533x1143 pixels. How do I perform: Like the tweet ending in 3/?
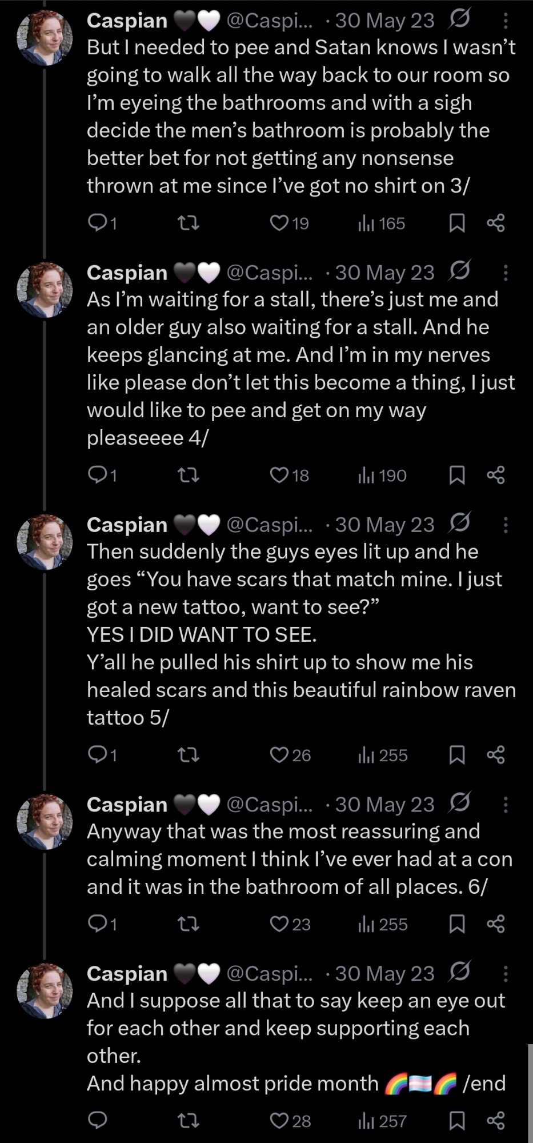[279, 223]
